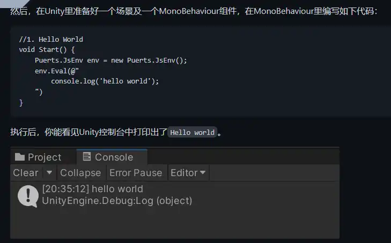This screenshot has width=391, height=243.
Task: Click the 'env.Eval(@"' code line
Action: click(x=57, y=71)
